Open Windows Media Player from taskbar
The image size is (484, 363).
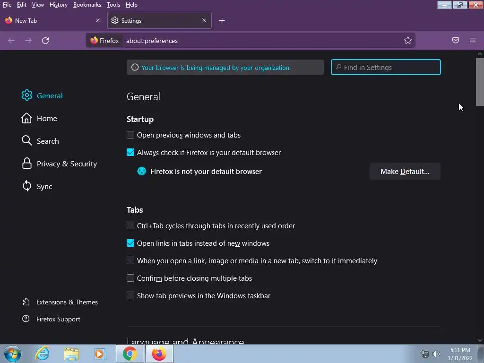pos(100,354)
